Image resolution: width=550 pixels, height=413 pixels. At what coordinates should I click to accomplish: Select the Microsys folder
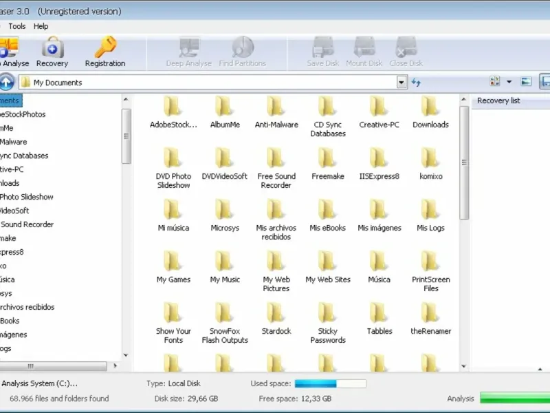coord(225,215)
